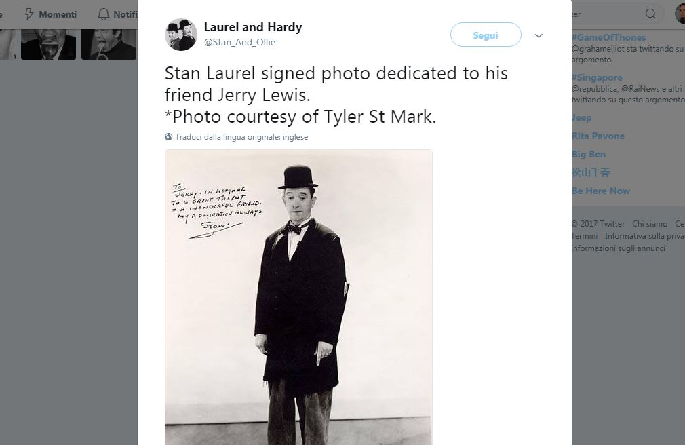Open the Chi siamo footer link
The height and width of the screenshot is (445, 685).
click(x=650, y=224)
